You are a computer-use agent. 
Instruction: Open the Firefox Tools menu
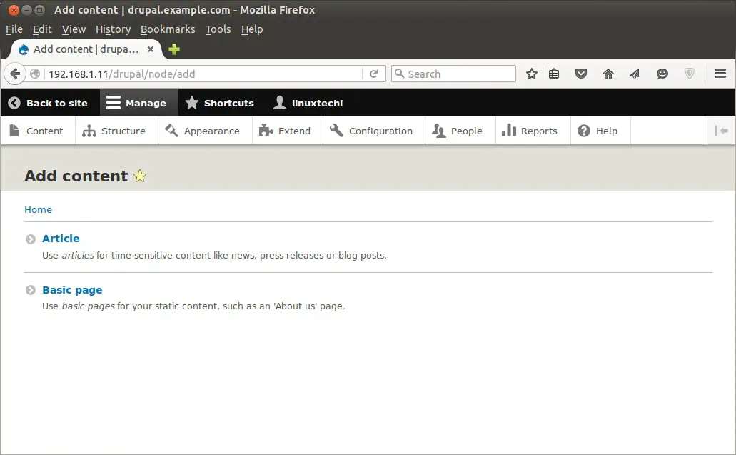[x=218, y=29]
